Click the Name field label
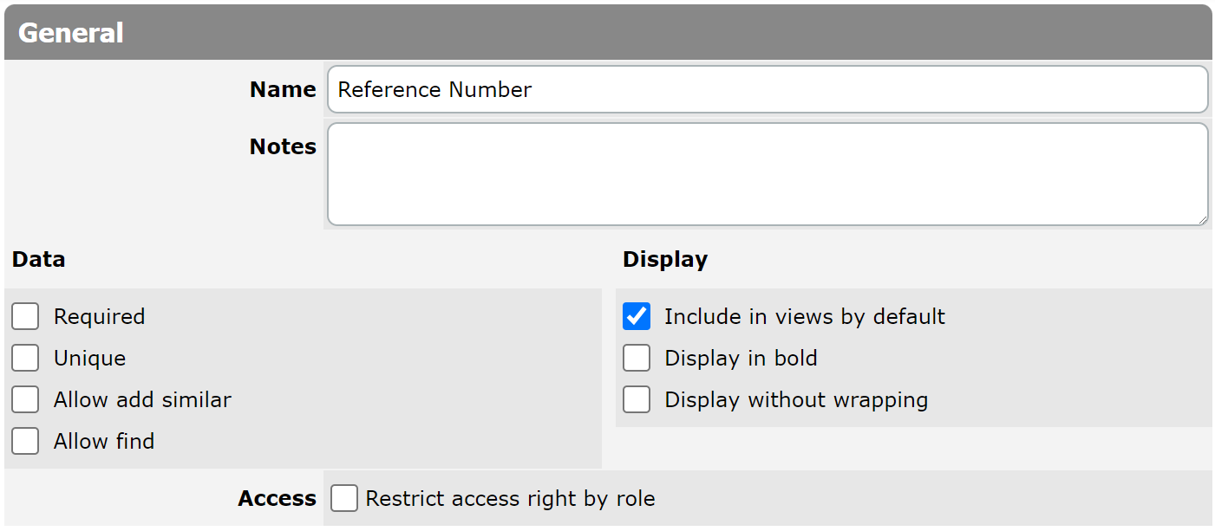The height and width of the screenshot is (531, 1215). pos(283,89)
